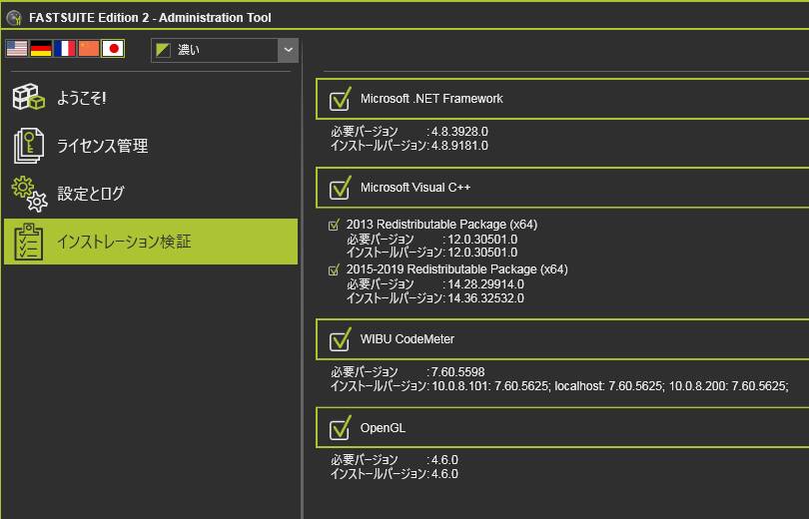The height and width of the screenshot is (519, 809).
Task: Click the Microsoft Visual C++ header
Action: 562,188
